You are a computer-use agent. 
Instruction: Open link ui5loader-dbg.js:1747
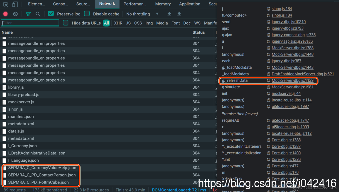pos(290,120)
